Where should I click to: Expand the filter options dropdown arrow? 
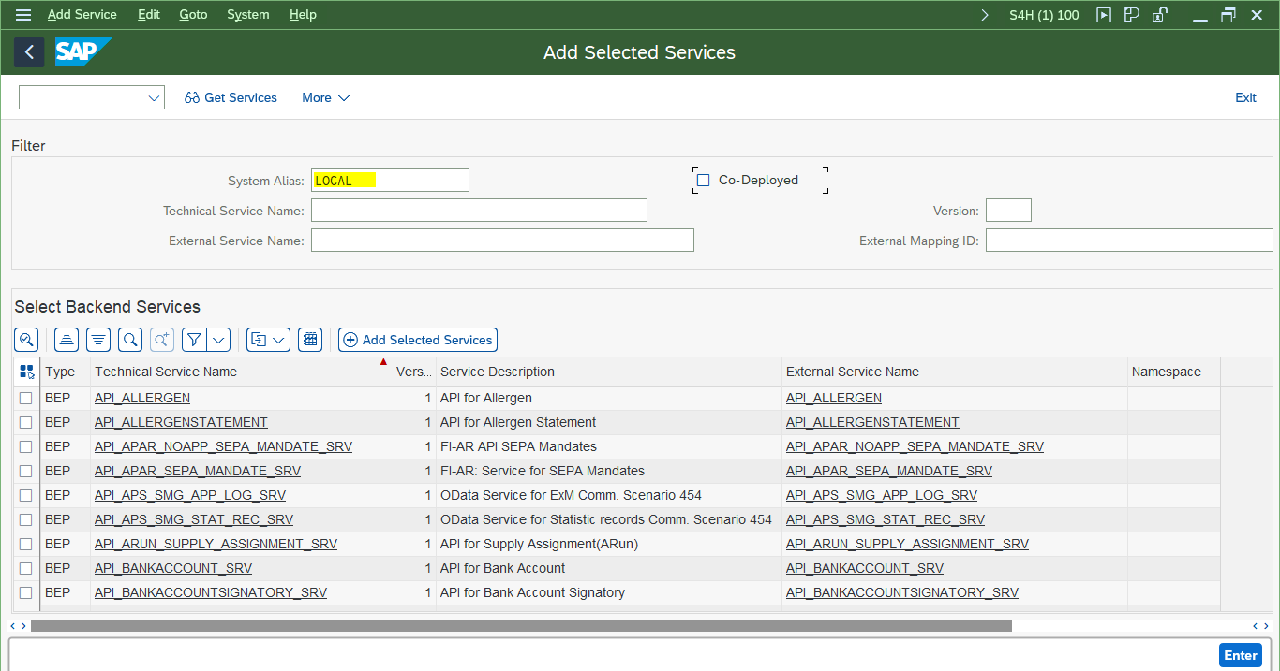click(x=218, y=340)
